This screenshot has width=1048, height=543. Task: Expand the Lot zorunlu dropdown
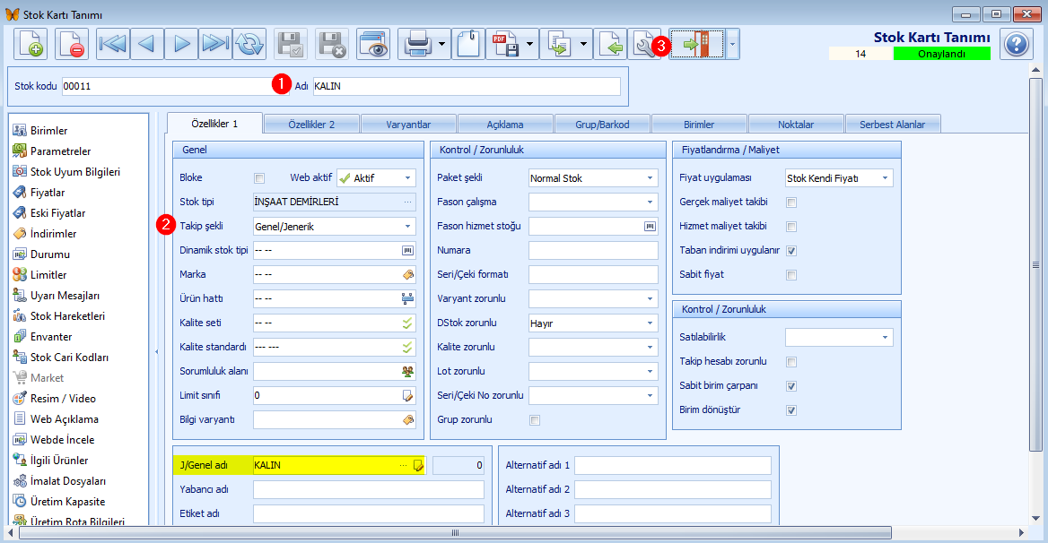pos(650,372)
